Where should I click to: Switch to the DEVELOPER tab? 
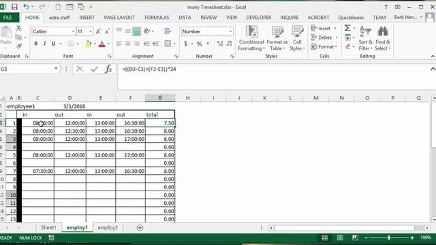pos(259,18)
